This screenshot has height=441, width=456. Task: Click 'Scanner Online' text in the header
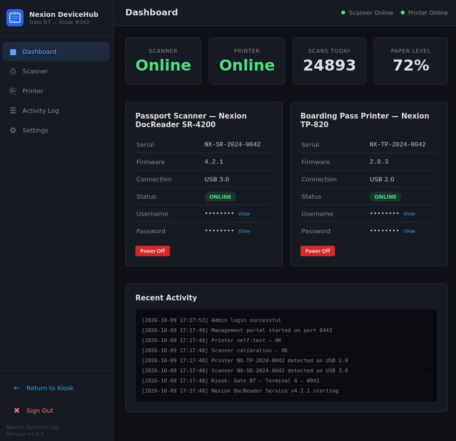tap(371, 13)
